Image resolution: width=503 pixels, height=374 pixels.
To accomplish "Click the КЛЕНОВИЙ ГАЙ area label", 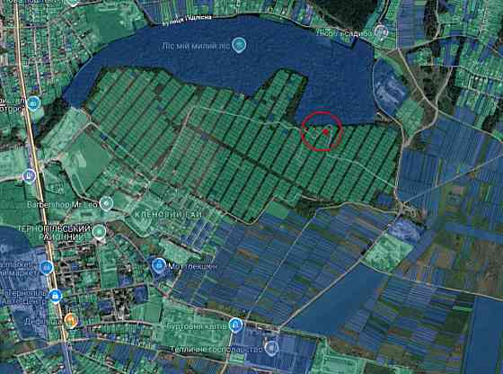I will 168,214.
